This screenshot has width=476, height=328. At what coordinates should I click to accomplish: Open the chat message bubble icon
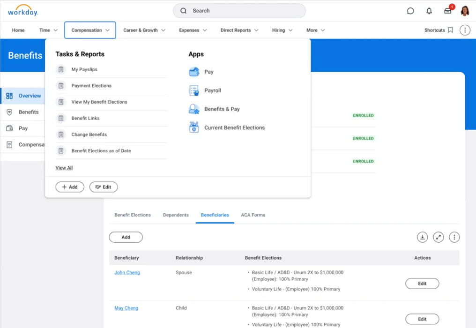click(x=410, y=11)
